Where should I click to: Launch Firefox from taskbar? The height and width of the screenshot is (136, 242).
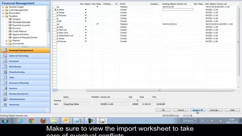[43, 121]
